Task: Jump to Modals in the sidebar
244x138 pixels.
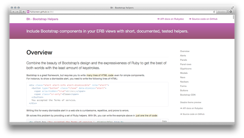Action: pyautogui.click(x=184, y=73)
